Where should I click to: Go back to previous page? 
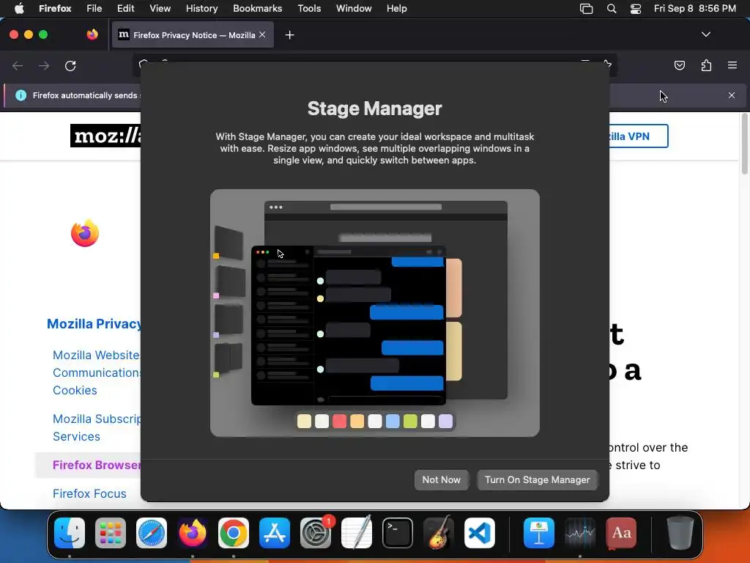coord(18,65)
